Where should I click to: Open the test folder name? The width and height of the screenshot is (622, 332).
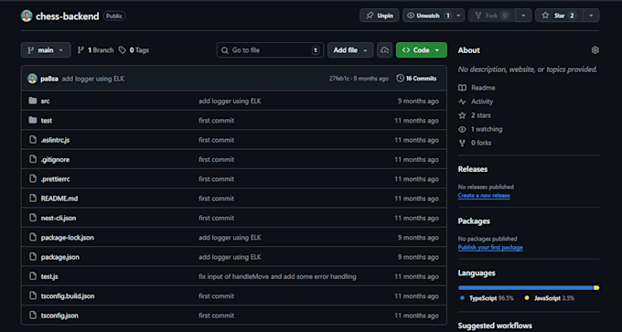(x=47, y=121)
